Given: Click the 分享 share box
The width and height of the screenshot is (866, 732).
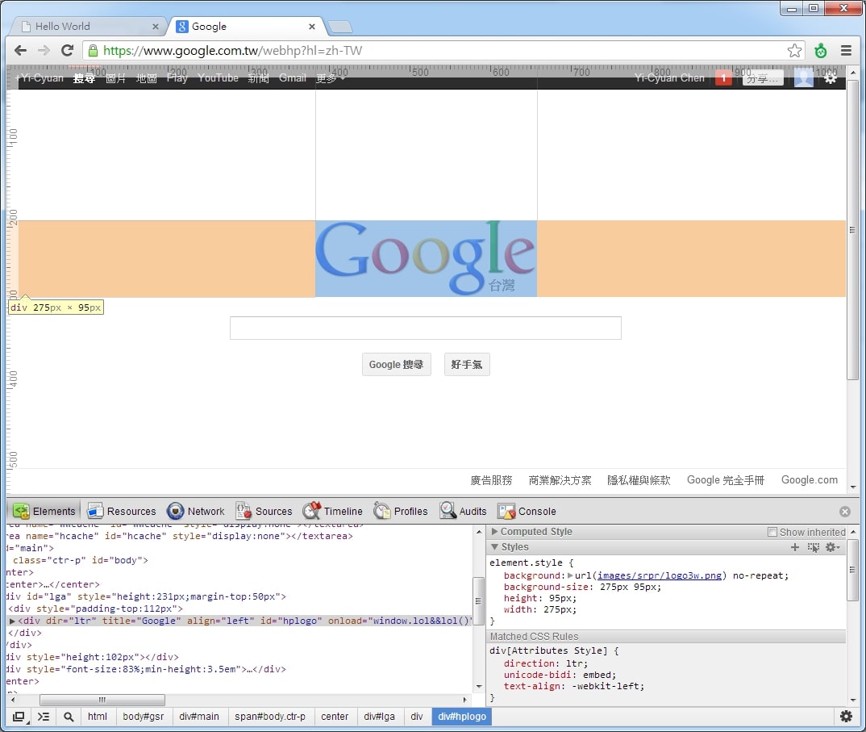Looking at the screenshot, I should point(763,78).
